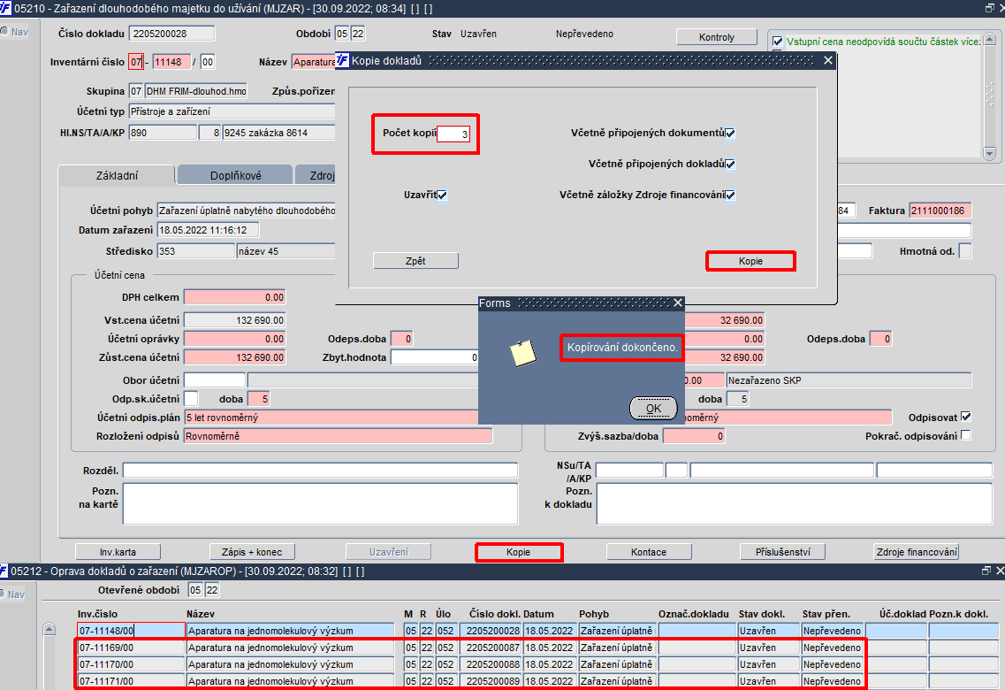Close the Kopie dokladů dialog
This screenshot has height=690, width=1005.
click(828, 60)
